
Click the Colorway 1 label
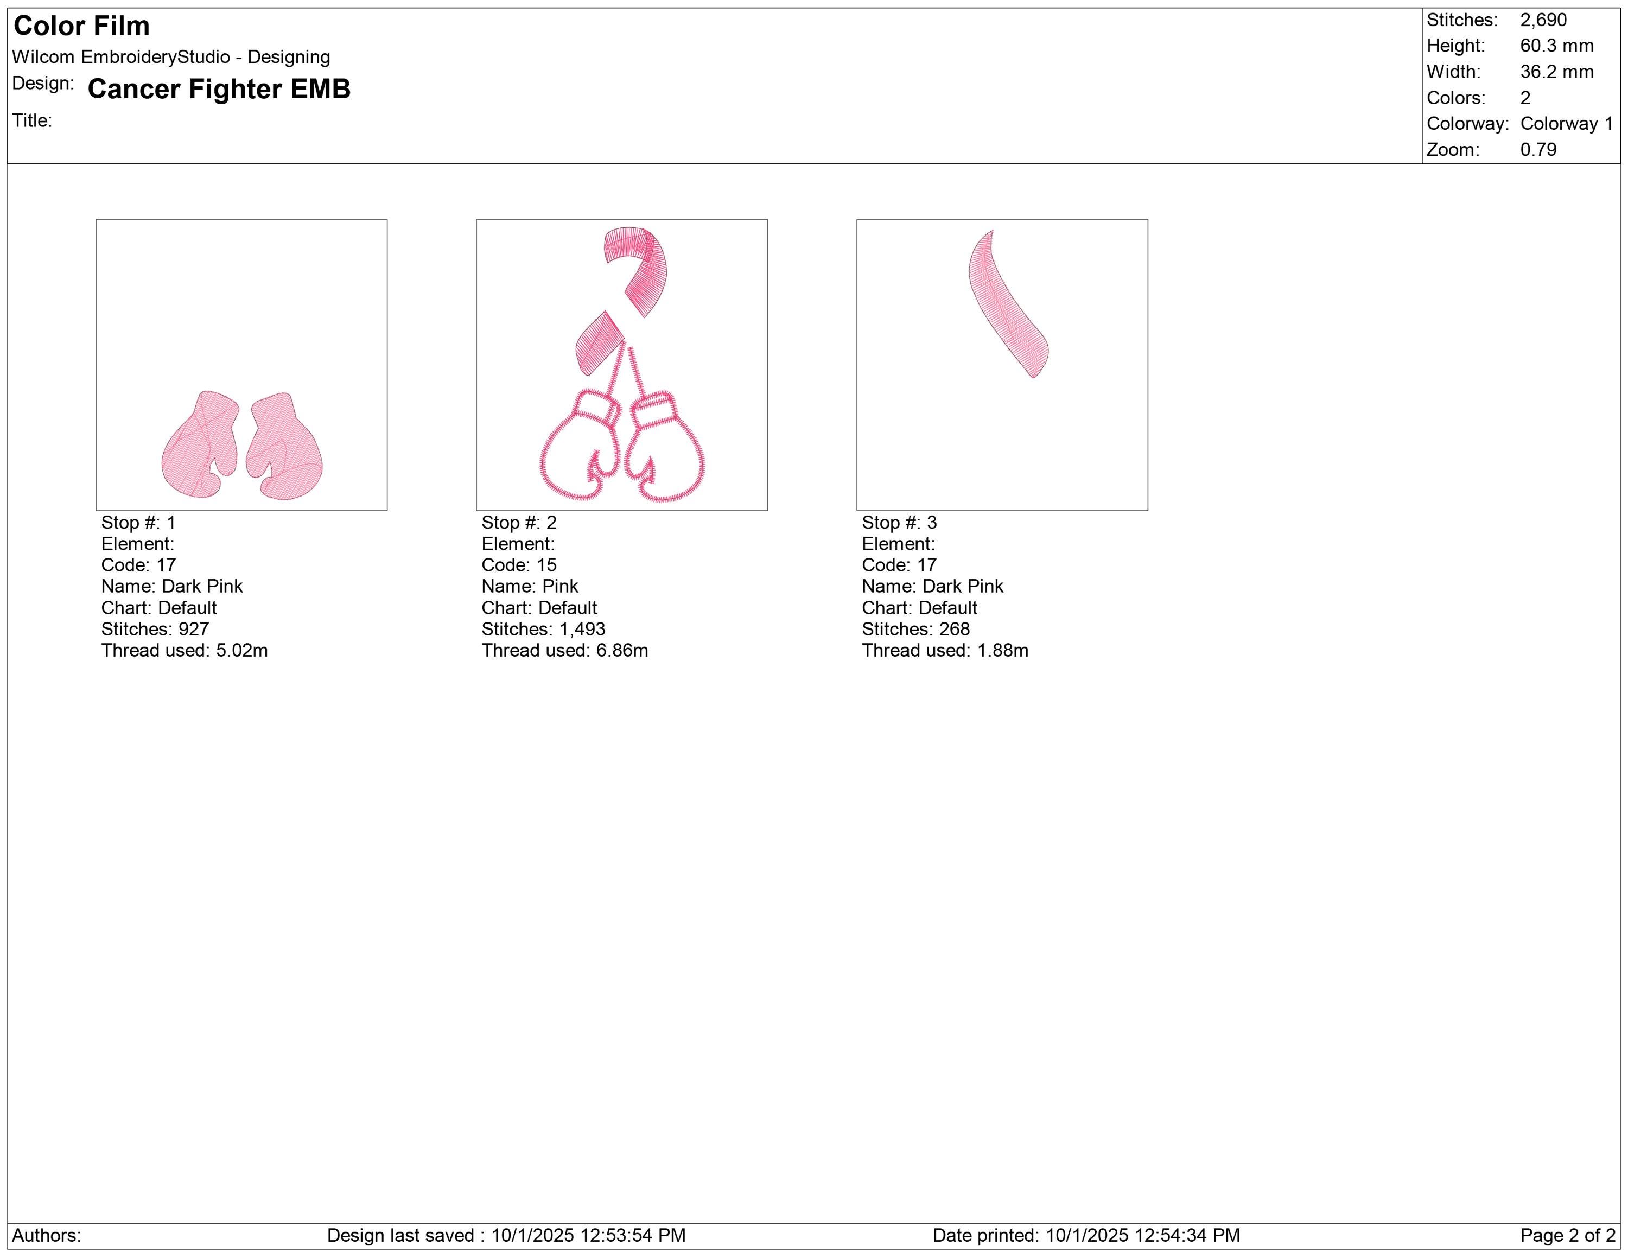pos(1567,124)
